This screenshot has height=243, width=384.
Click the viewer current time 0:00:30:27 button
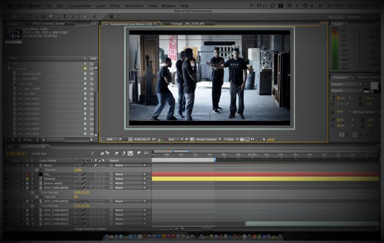142,139
